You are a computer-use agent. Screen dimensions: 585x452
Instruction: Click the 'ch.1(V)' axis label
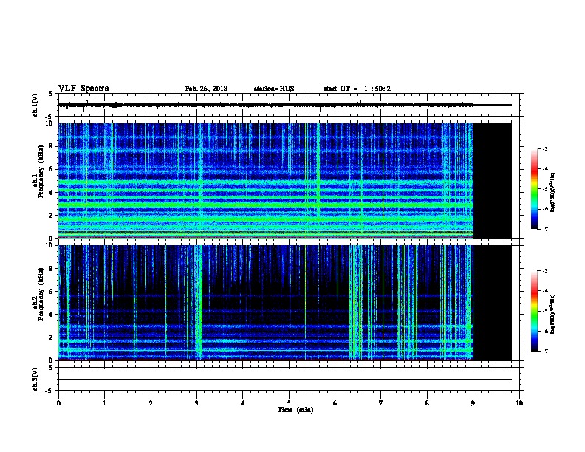point(35,105)
